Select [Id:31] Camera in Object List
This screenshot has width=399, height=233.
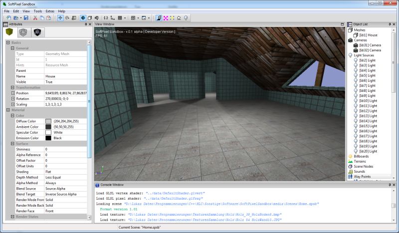point(370,45)
